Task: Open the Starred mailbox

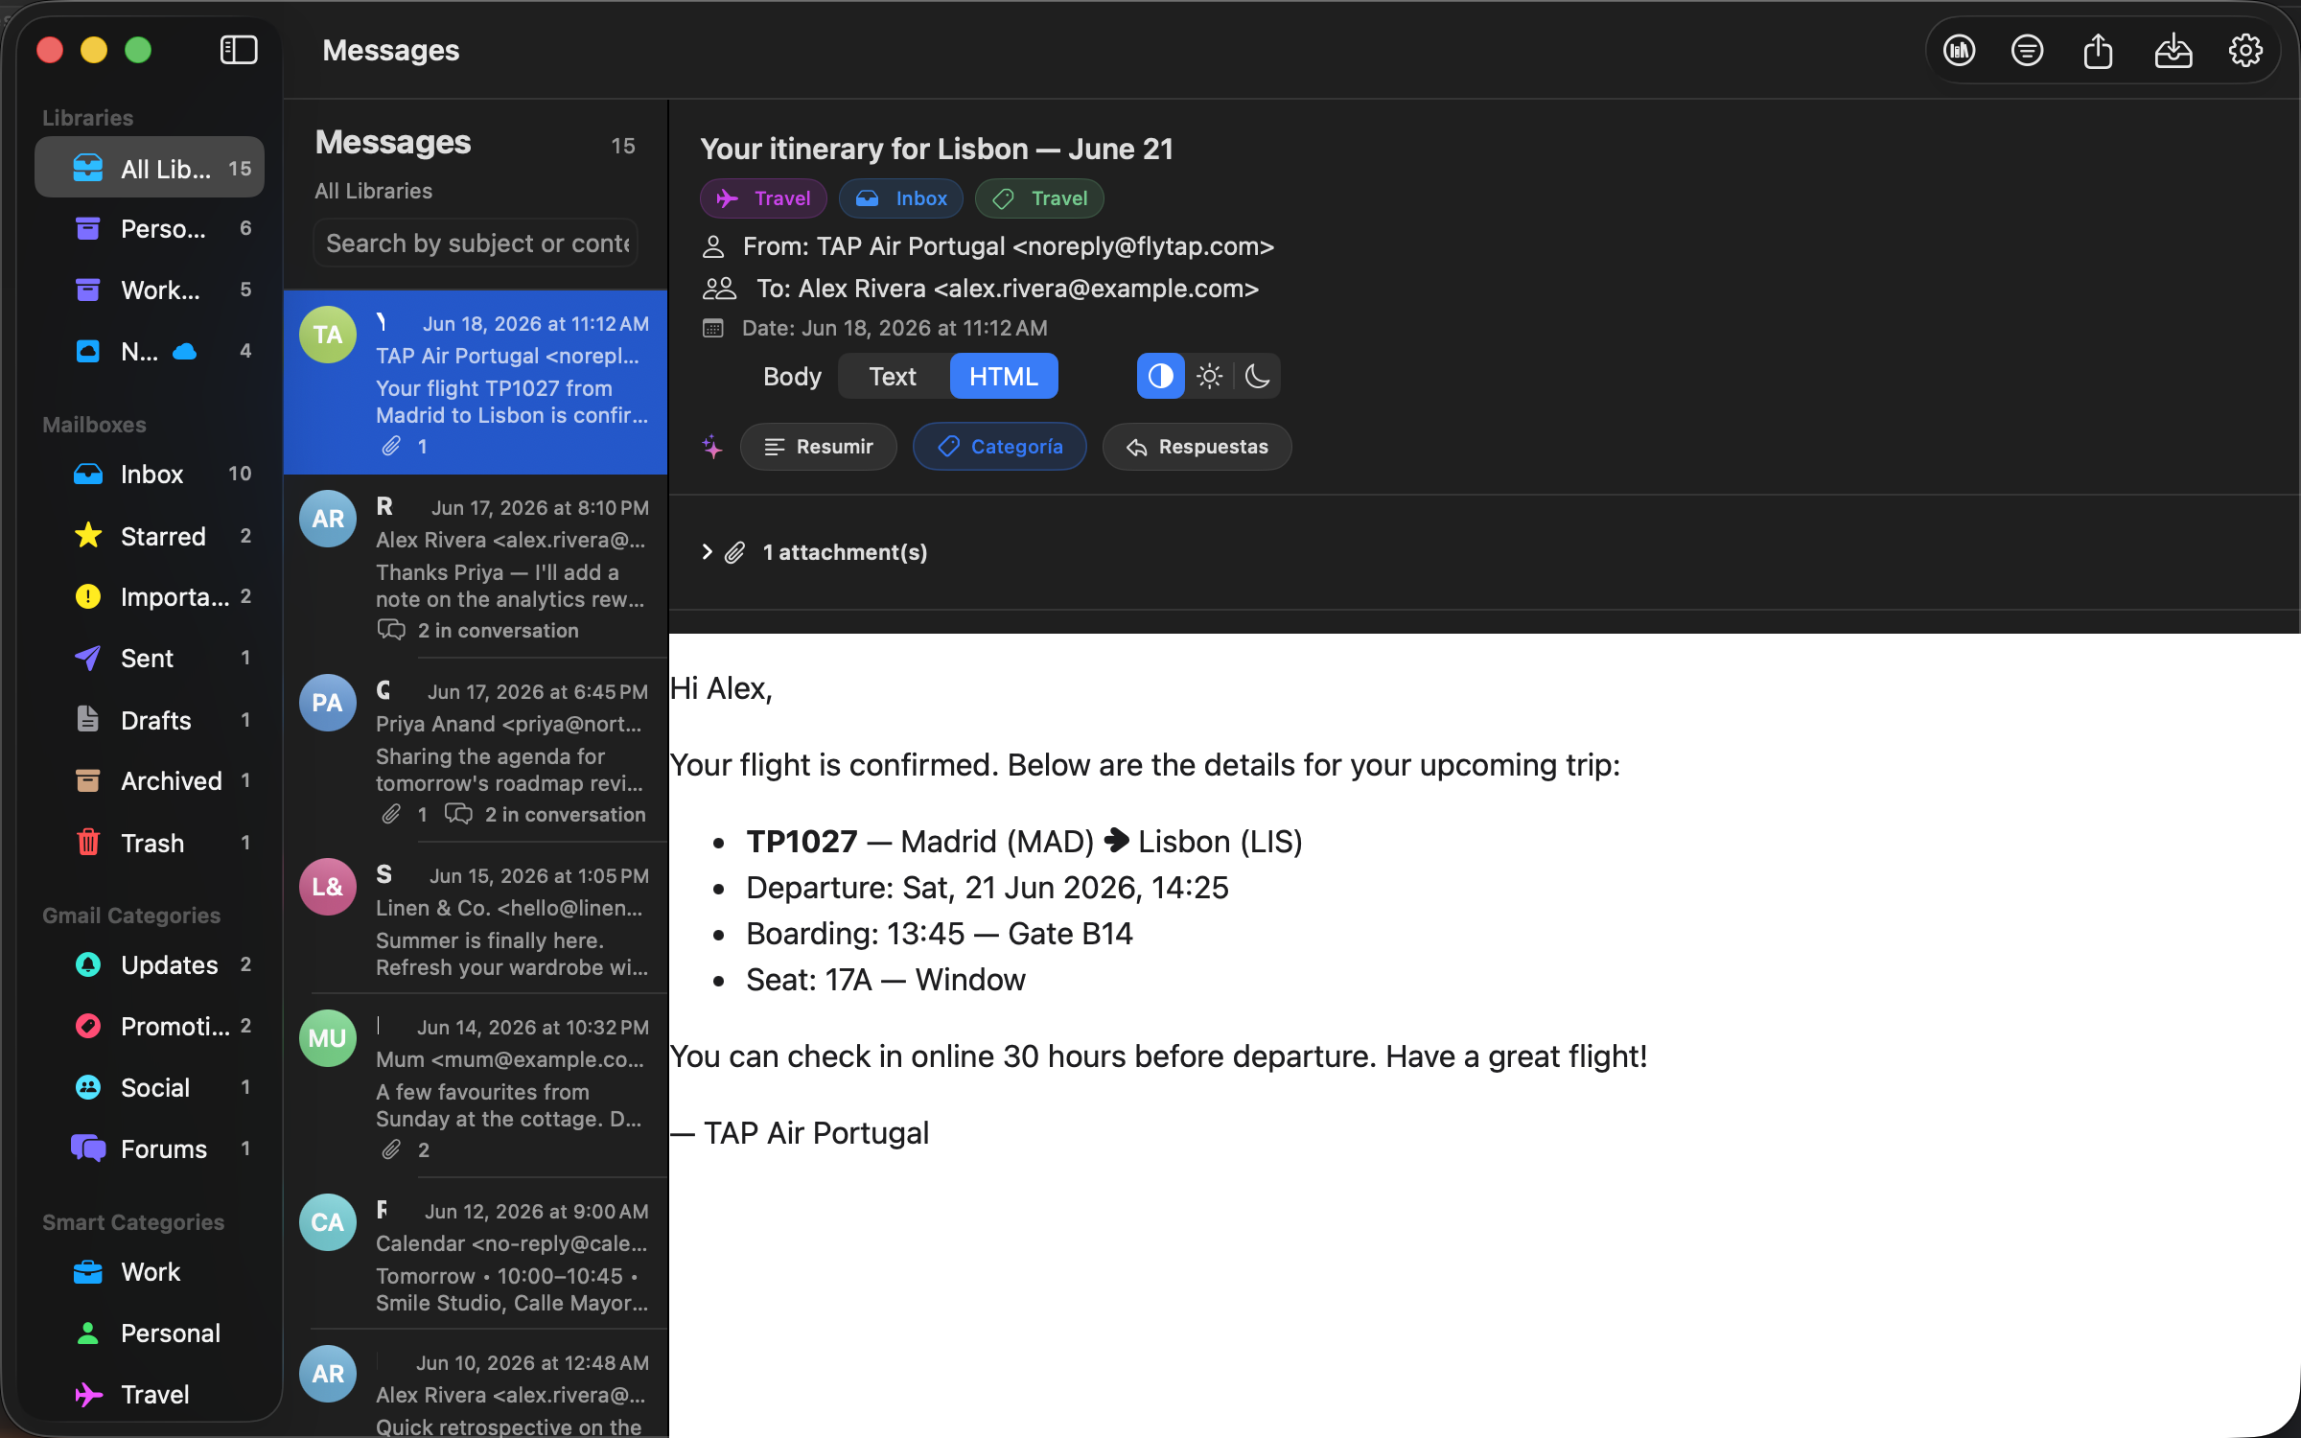Action: (150, 535)
